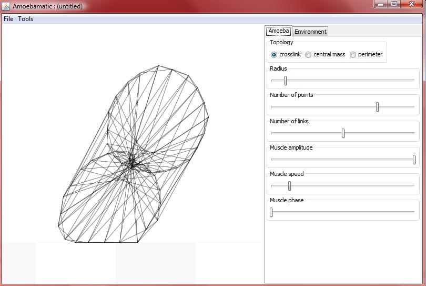Click the Muscle amplitude slider handle
The image size is (426, 286).
[x=414, y=160]
